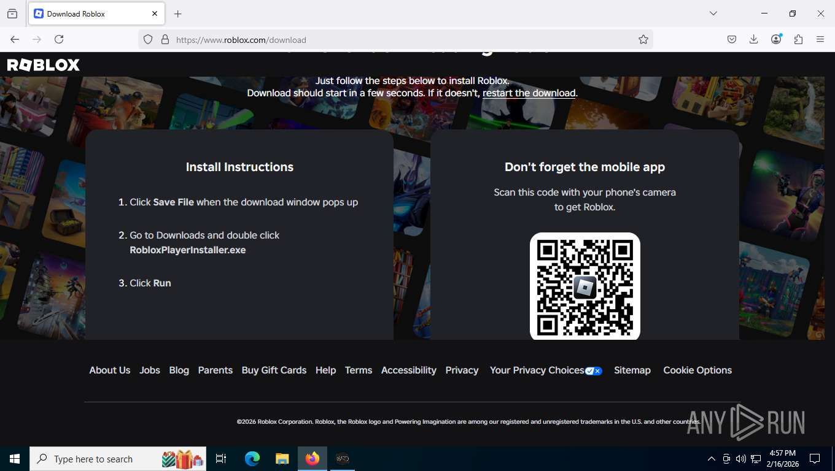Open Your Privacy Choices link
The height and width of the screenshot is (471, 835).
point(537,370)
